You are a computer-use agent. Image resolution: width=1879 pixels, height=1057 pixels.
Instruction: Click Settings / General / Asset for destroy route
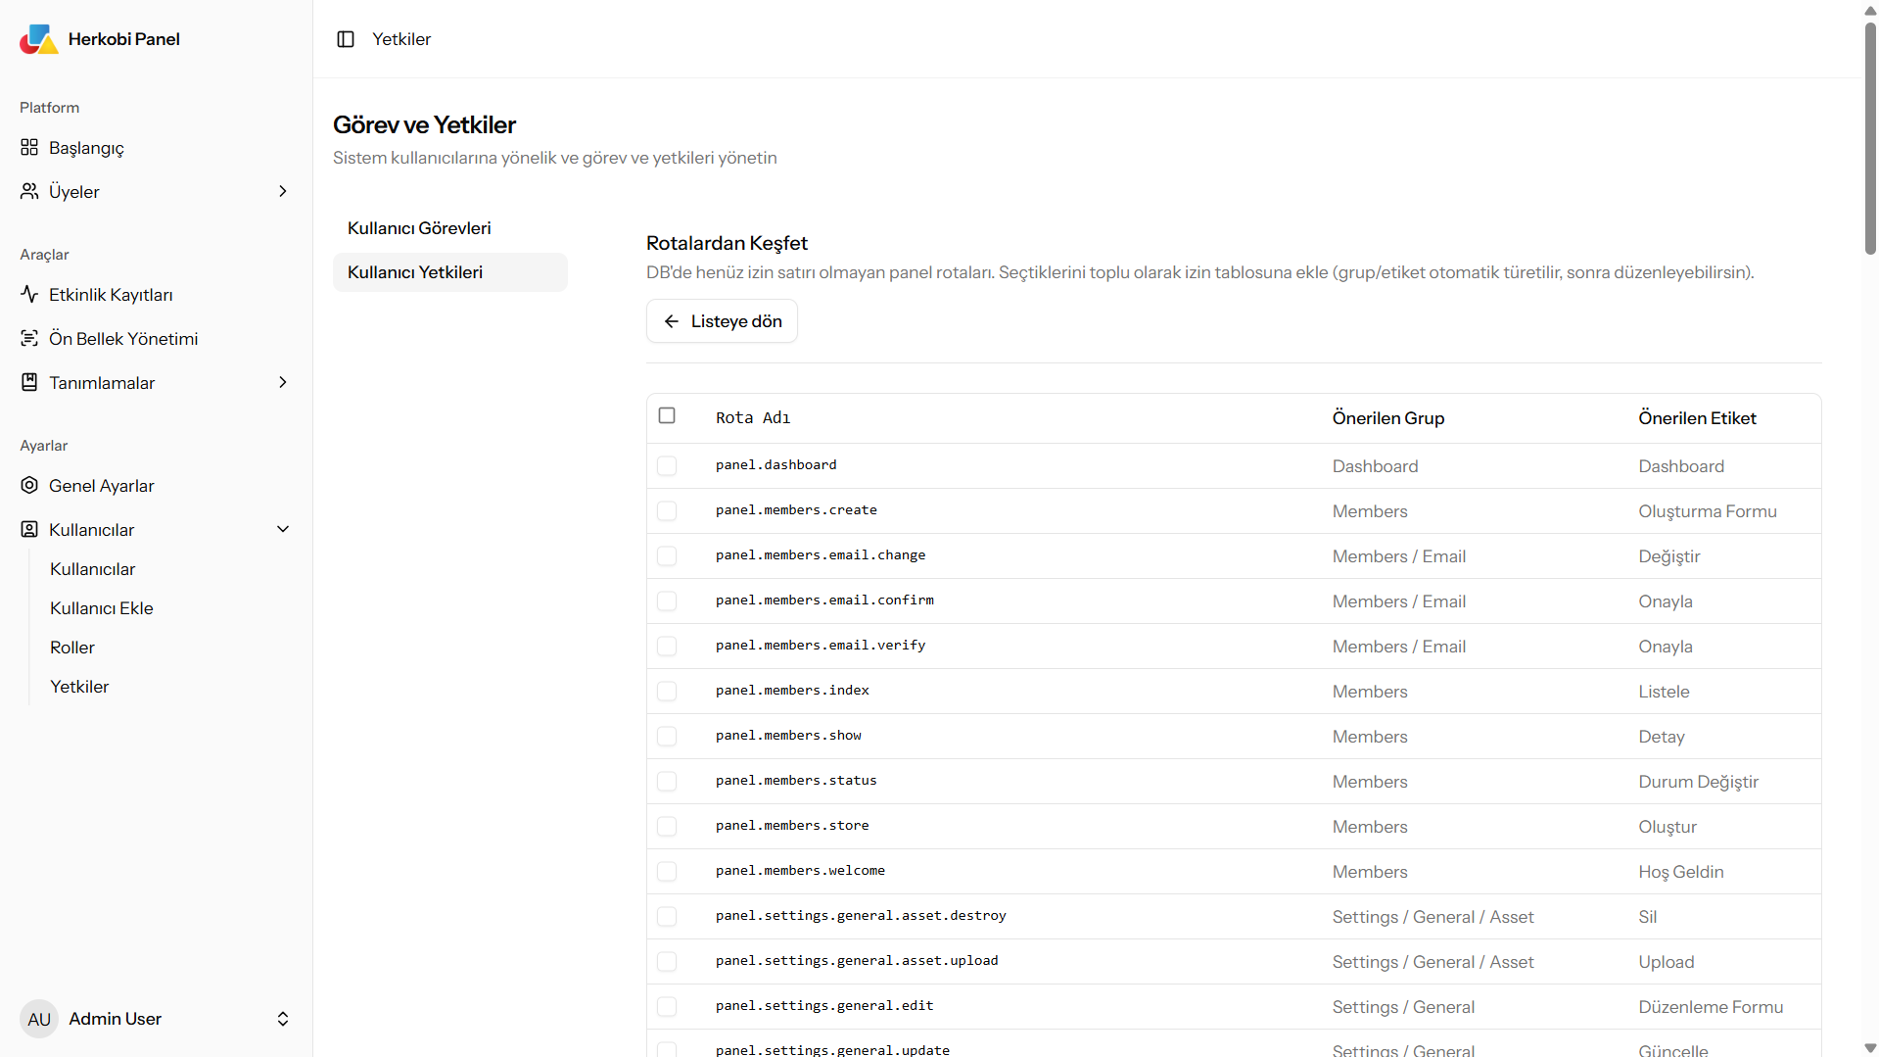1433,917
